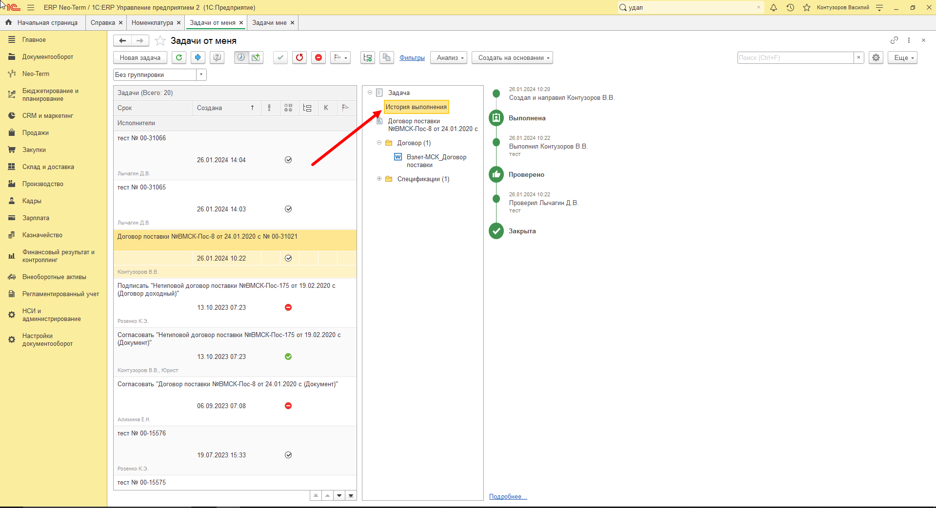The width and height of the screenshot is (936, 508).
Task: Click the notifications bell icon
Action: 774,7
